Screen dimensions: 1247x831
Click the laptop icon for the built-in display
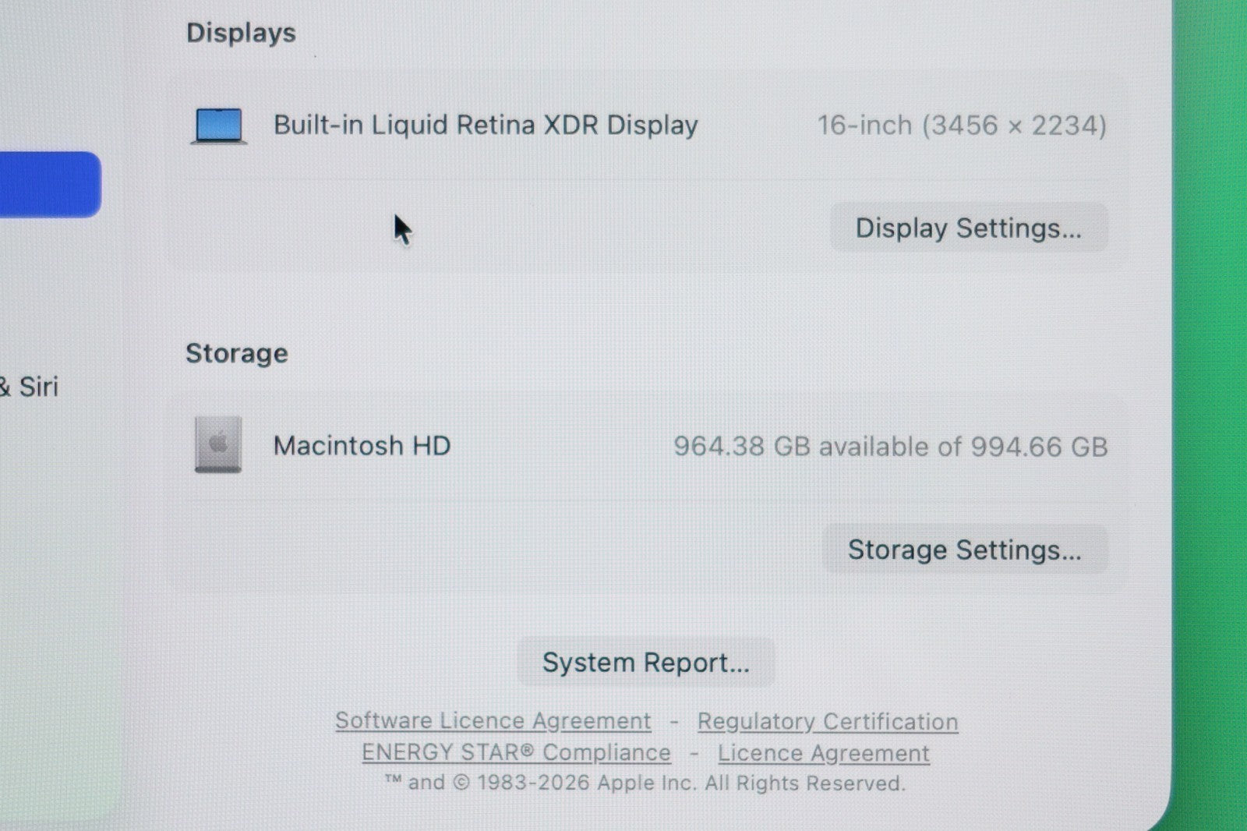click(219, 126)
